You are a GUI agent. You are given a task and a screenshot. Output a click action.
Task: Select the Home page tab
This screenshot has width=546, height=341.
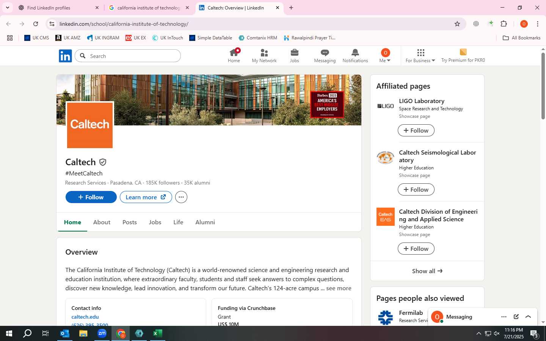pos(72,222)
